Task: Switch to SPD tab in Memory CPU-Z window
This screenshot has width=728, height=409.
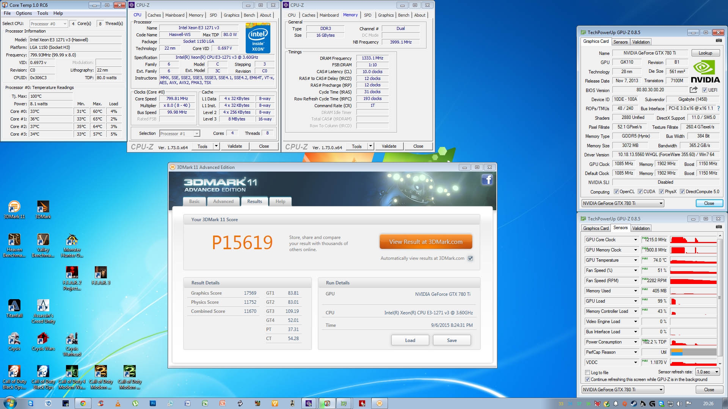Action: [368, 15]
